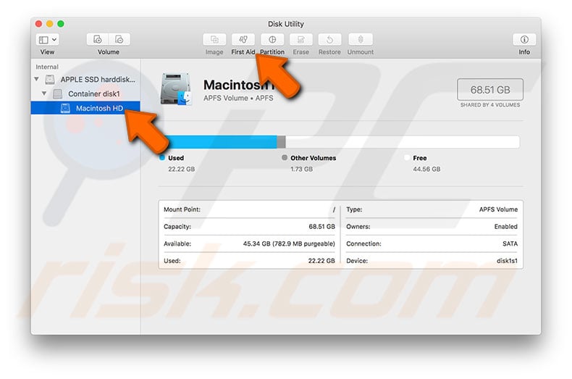Click the "SATA" connection value
572x379 pixels.
[510, 243]
